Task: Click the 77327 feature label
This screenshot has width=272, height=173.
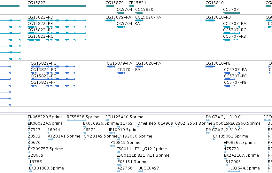Action: [x=34, y=130]
